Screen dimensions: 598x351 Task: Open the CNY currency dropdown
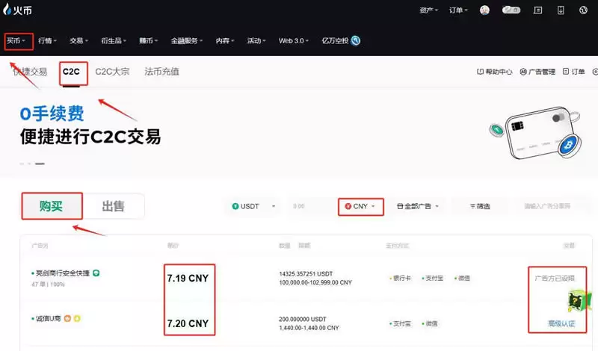point(361,206)
